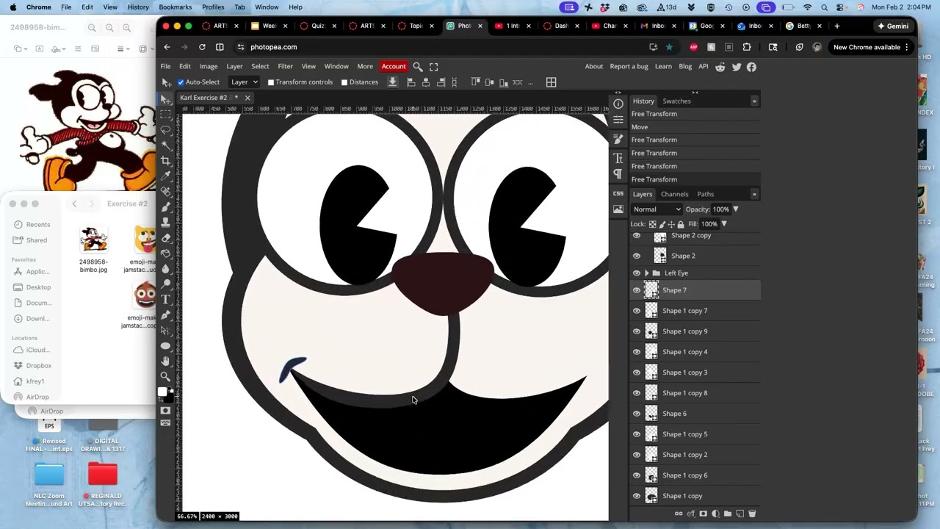Open the Normal blend mode dropdown
940x529 pixels.
[657, 209]
